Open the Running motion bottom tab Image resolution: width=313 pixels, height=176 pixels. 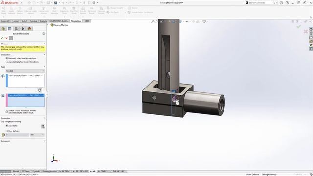point(49,171)
